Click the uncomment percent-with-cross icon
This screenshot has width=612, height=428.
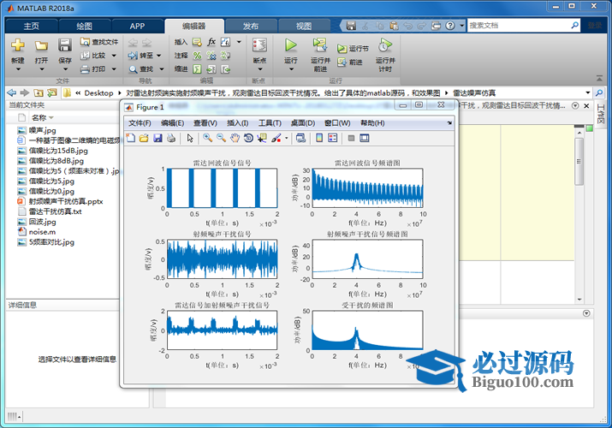point(211,56)
